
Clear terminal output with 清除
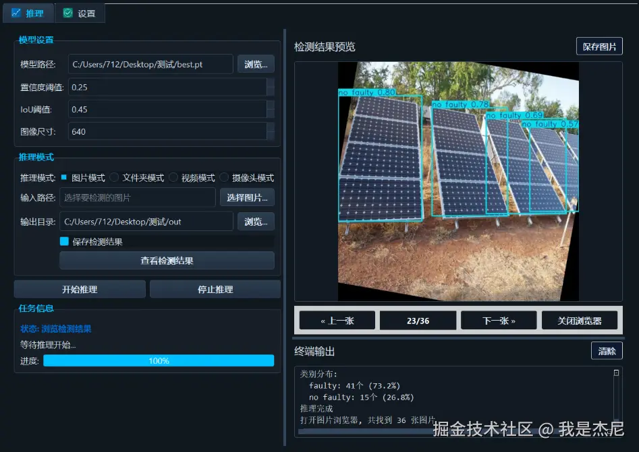click(x=607, y=351)
